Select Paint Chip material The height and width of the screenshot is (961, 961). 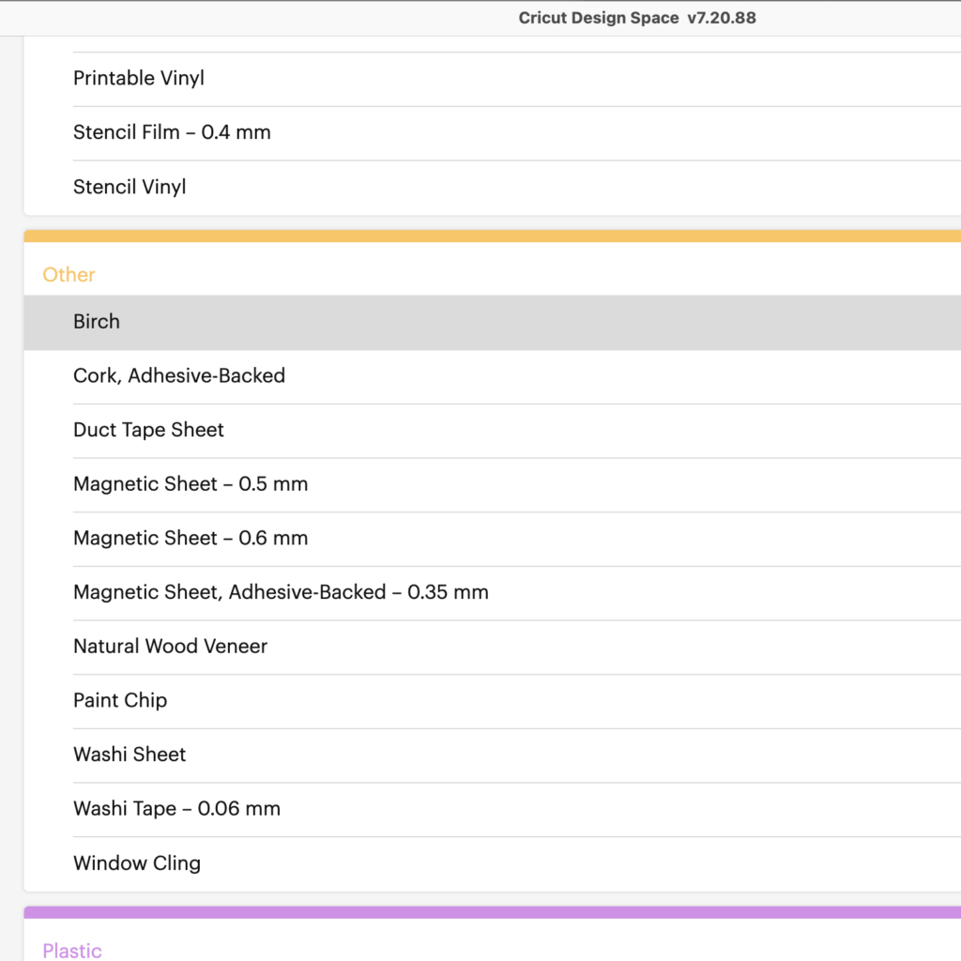(492, 700)
